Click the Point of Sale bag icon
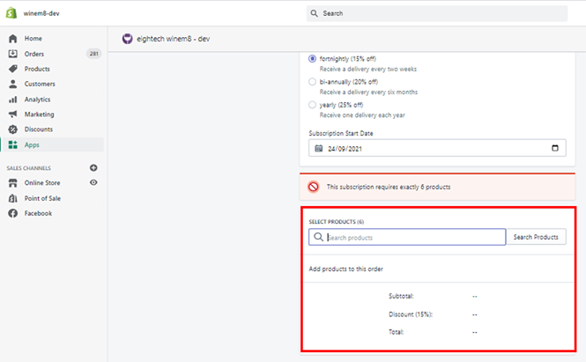Image resolution: width=586 pixels, height=362 pixels. (12, 198)
